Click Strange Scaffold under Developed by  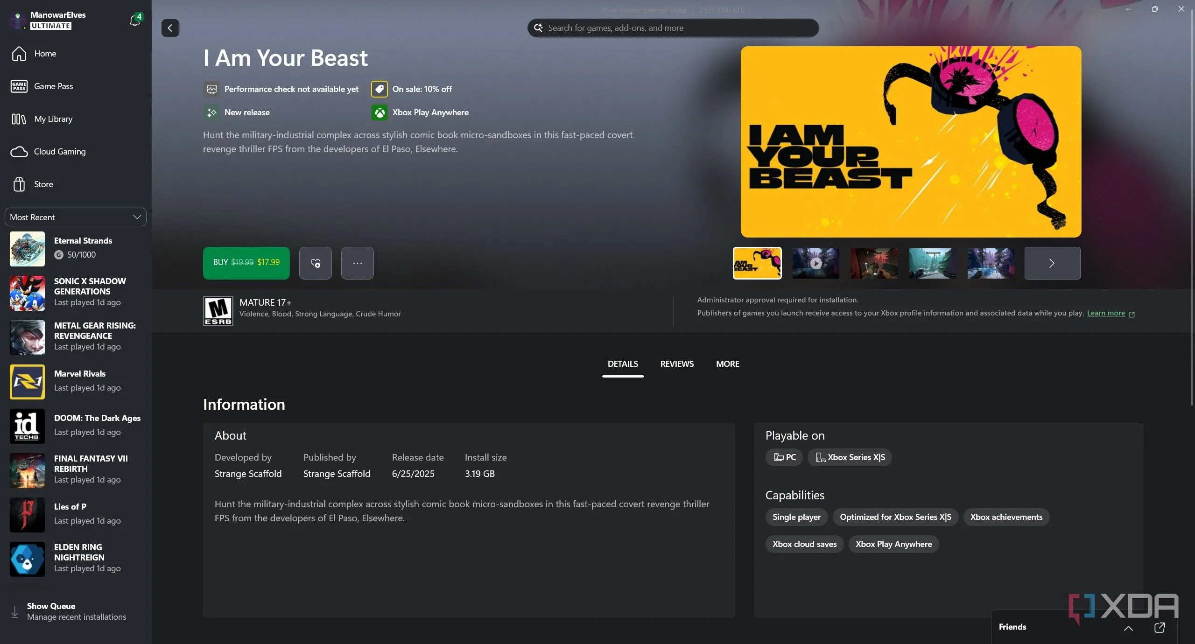tap(248, 474)
